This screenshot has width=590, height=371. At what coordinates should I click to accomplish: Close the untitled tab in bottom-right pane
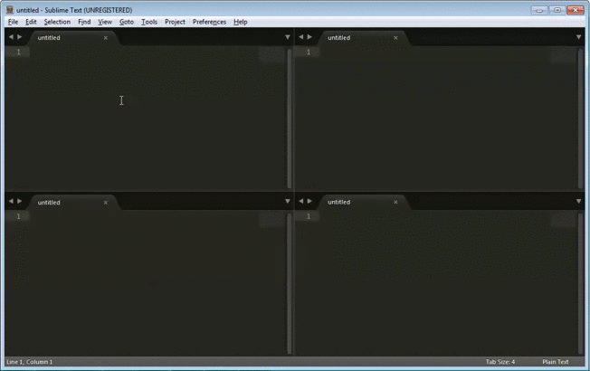click(395, 202)
